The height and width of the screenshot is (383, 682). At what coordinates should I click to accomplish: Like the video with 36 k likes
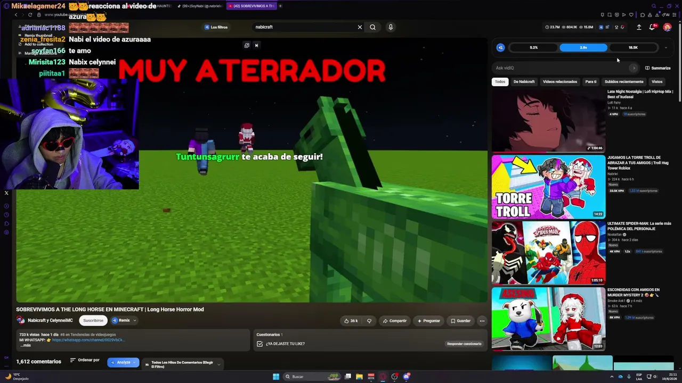(351, 321)
